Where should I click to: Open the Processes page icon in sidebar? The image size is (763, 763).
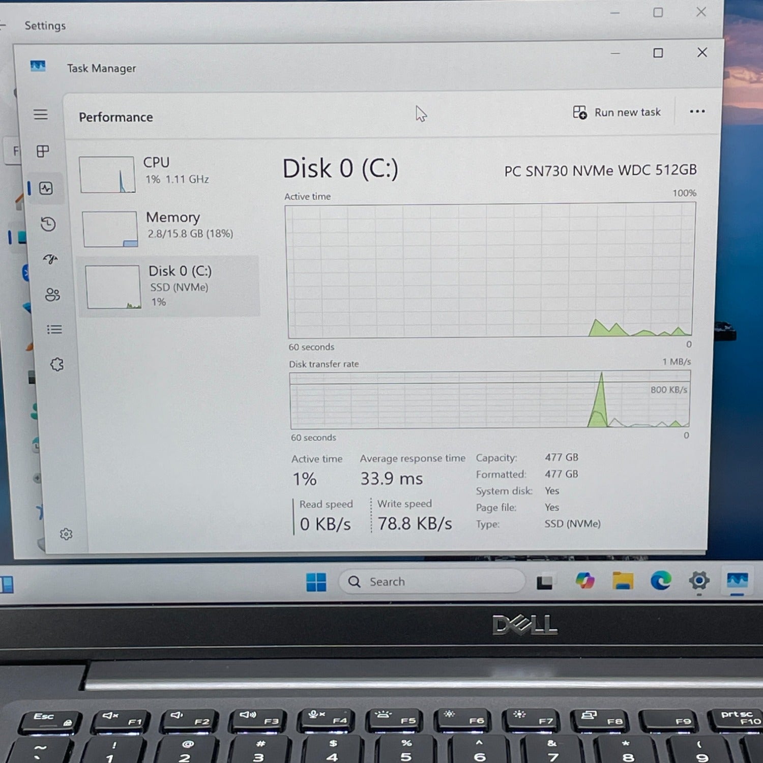click(x=43, y=151)
